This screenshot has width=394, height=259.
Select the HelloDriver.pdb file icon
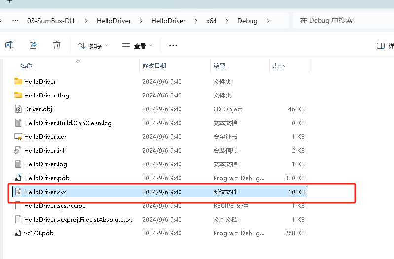(x=18, y=178)
